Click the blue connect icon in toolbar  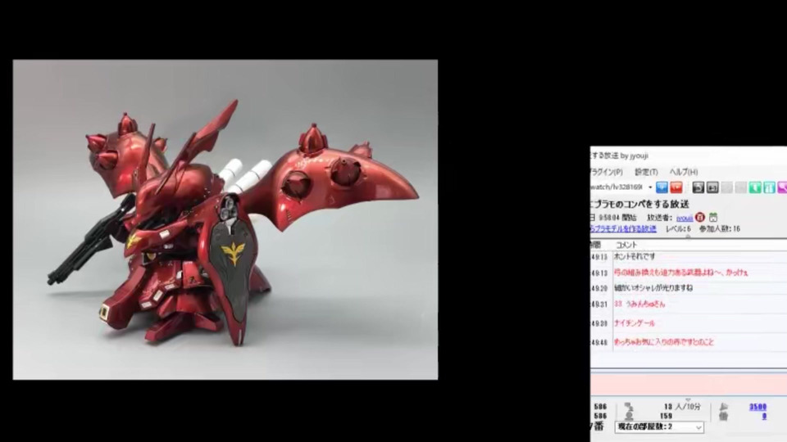click(x=662, y=187)
